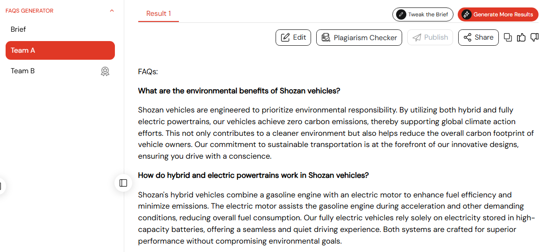The width and height of the screenshot is (546, 252).
Task: Click the Publish button
Action: [430, 38]
